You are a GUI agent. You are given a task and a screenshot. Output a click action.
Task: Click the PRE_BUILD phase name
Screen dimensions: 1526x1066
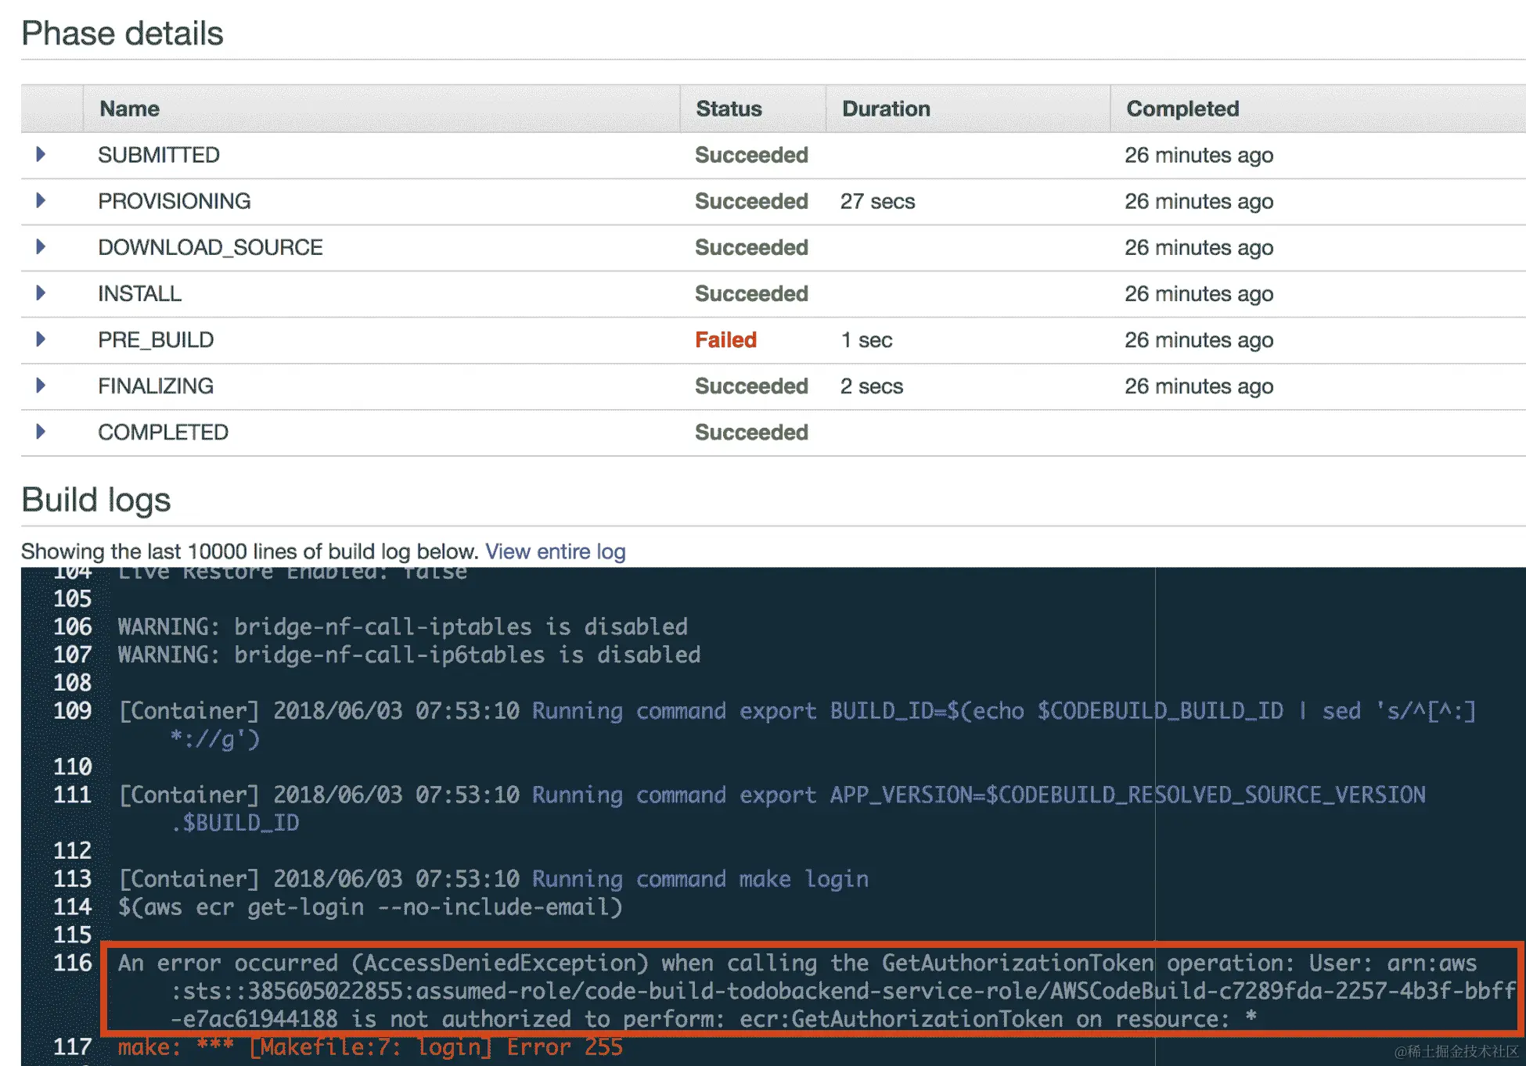[156, 340]
